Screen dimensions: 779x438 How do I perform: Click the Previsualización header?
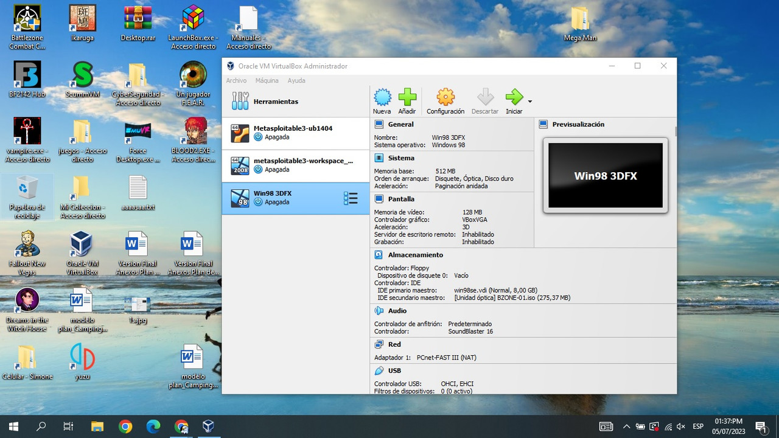[x=578, y=124]
